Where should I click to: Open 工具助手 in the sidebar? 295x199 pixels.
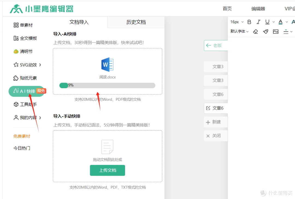click(x=25, y=104)
